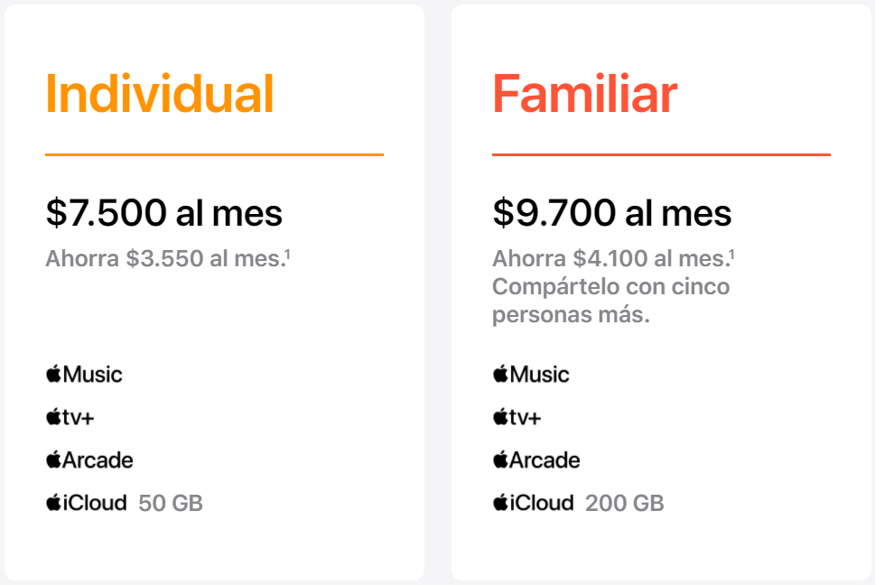Click the 200 GB storage label
The height and width of the screenshot is (585, 875).
coord(625,503)
